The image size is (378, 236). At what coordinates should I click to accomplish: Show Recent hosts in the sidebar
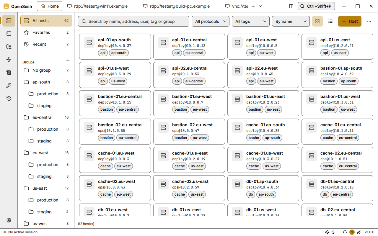coord(46,44)
